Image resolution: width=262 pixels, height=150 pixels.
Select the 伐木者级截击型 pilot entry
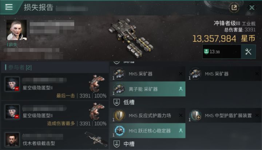55,139
